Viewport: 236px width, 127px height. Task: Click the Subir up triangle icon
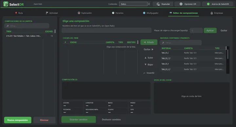(x=146, y=58)
